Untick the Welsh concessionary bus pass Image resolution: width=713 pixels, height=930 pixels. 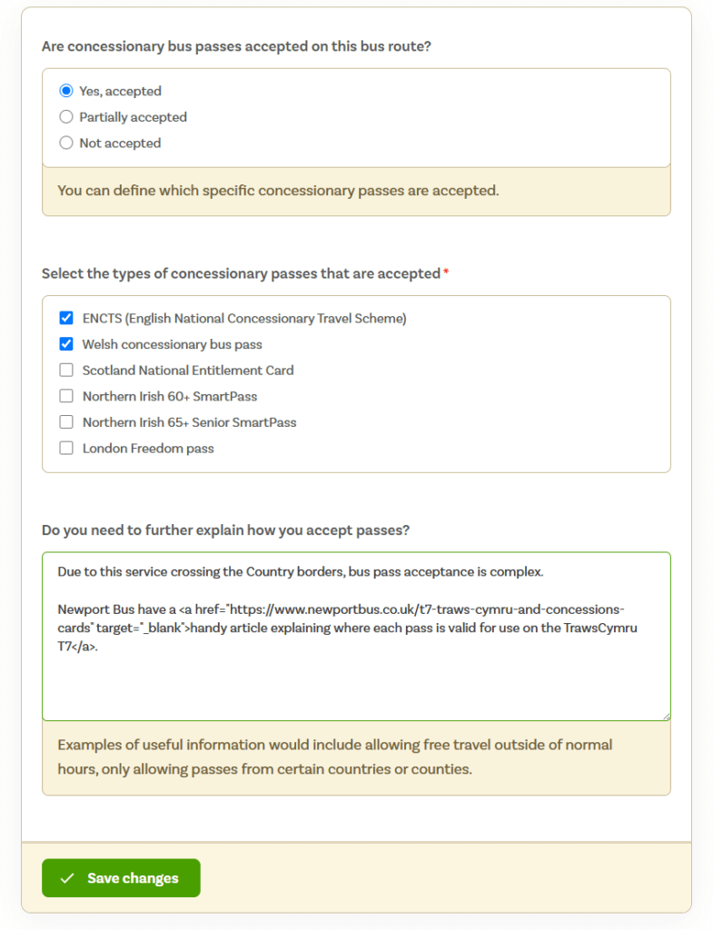66,344
